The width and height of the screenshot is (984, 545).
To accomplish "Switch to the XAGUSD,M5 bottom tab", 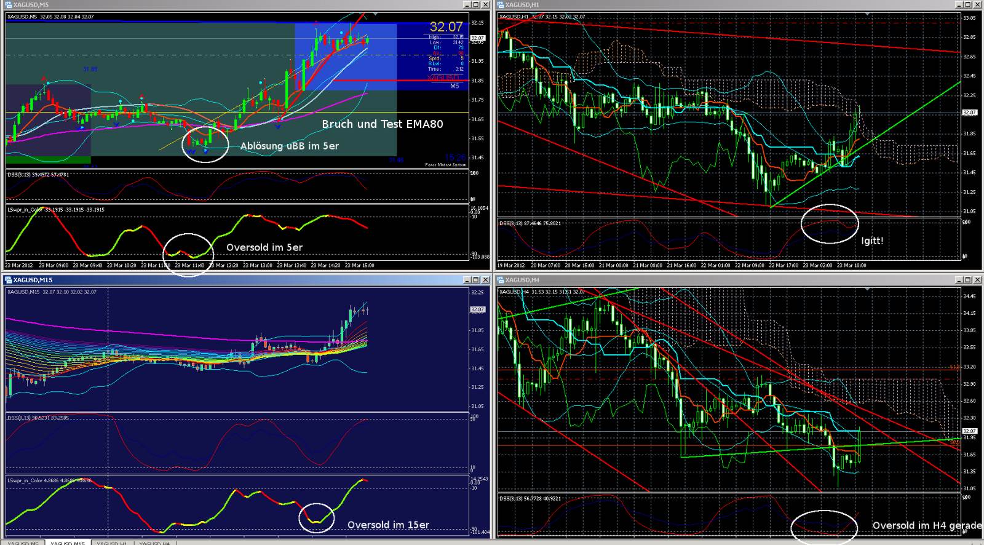I will tap(24, 543).
